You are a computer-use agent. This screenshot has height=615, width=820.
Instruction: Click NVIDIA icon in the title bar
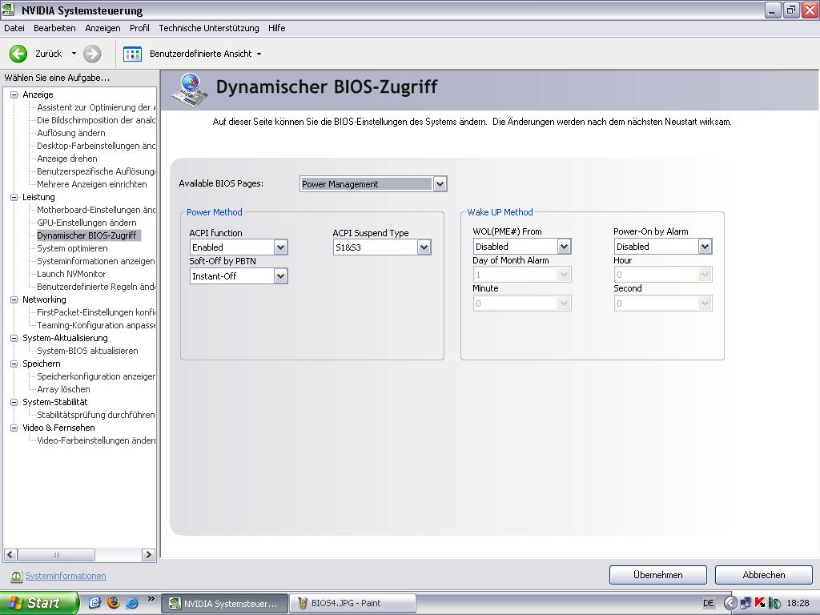(8, 10)
